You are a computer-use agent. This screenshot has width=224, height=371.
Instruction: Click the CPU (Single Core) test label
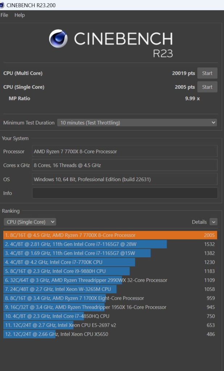tap(24, 87)
